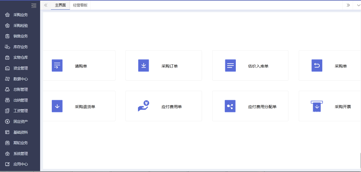Switch to the 经营看板 tab
The image size is (361, 172).
(80, 5)
